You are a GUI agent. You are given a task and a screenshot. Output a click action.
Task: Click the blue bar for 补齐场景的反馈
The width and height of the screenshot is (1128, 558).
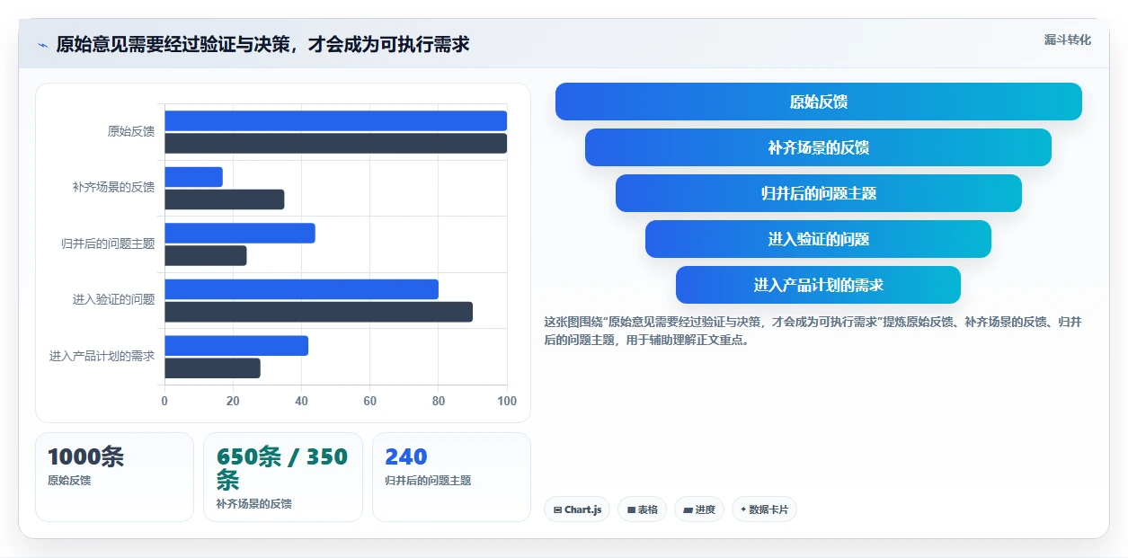pos(193,177)
